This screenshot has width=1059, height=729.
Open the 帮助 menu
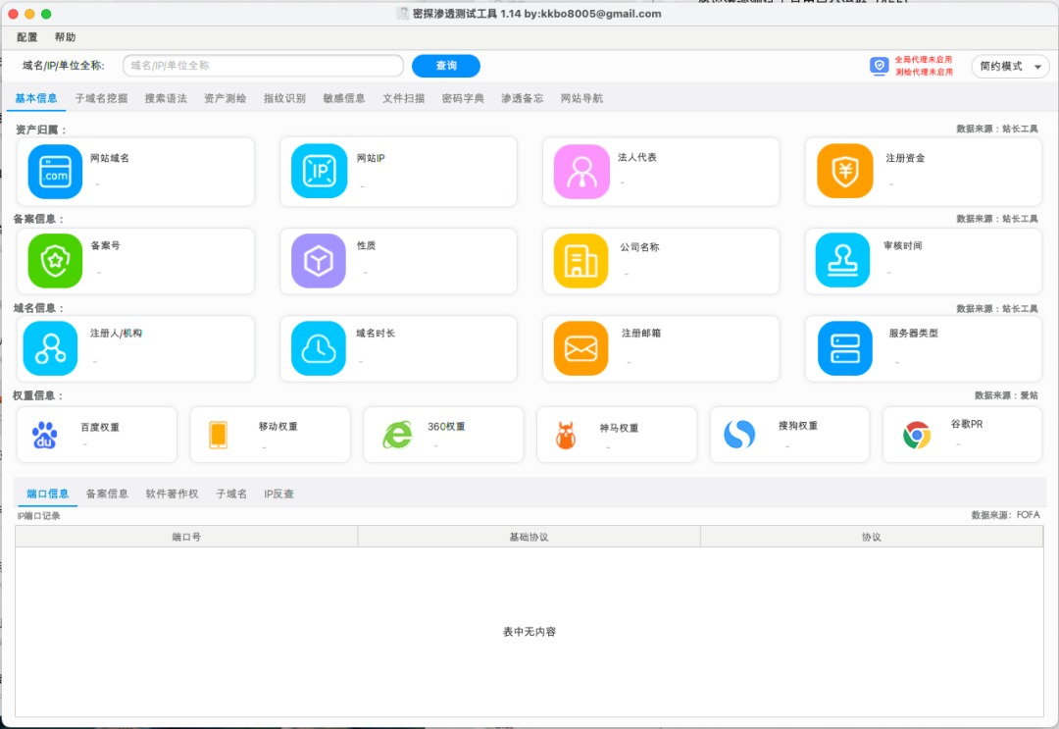(x=65, y=37)
